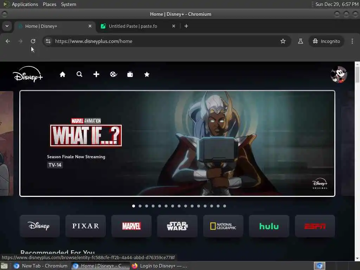Open the Mickey Mouse profile avatar
The image size is (360, 270).
coord(339,75)
